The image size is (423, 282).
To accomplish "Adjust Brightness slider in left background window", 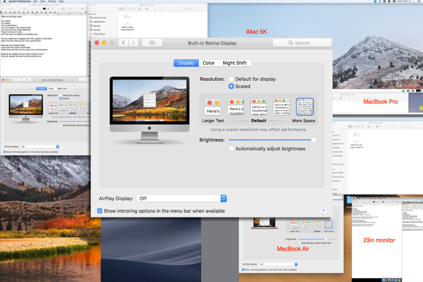I will [76, 121].
